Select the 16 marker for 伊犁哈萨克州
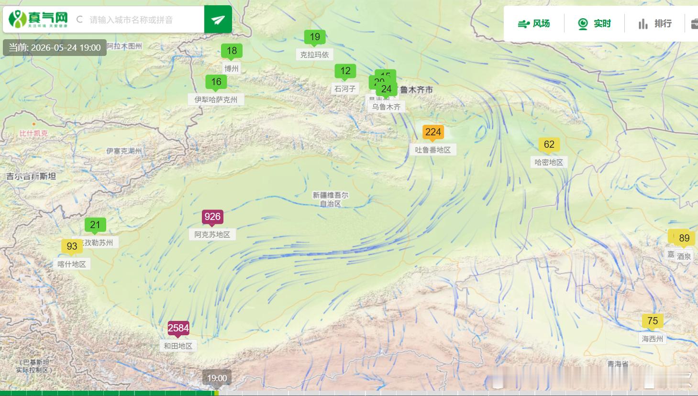 (216, 82)
